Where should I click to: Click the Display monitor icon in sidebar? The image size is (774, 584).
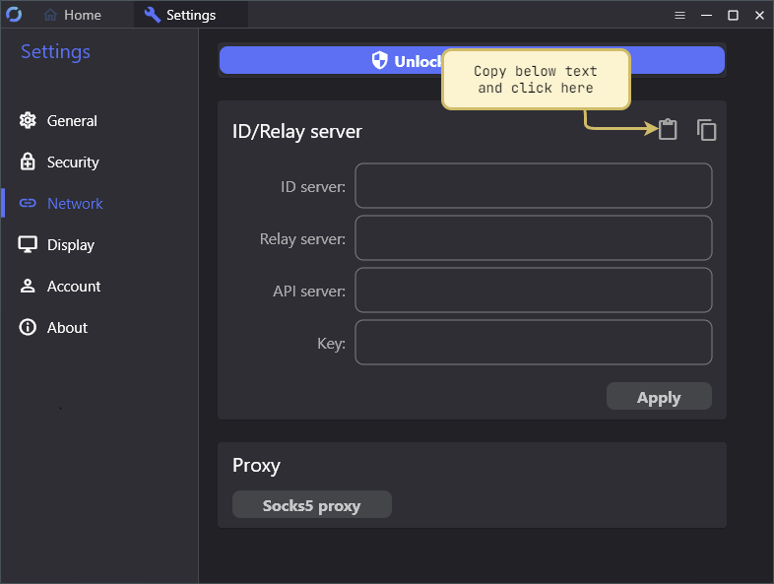click(28, 245)
